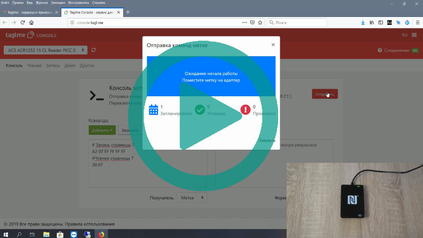Image resolution: width=423 pixels, height=238 pixels.
Task: Click the reader refresh icon
Action: tap(94, 50)
